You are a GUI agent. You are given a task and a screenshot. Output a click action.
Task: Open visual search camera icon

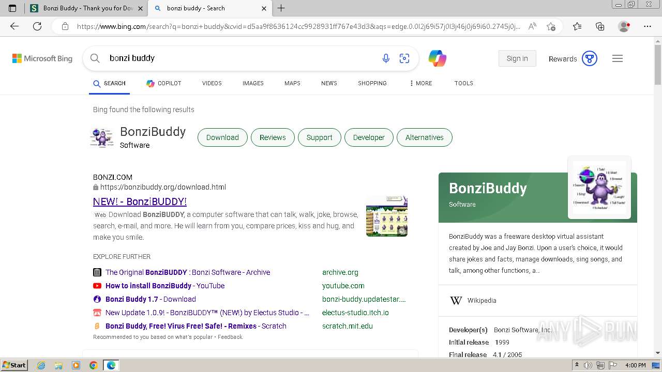click(404, 58)
